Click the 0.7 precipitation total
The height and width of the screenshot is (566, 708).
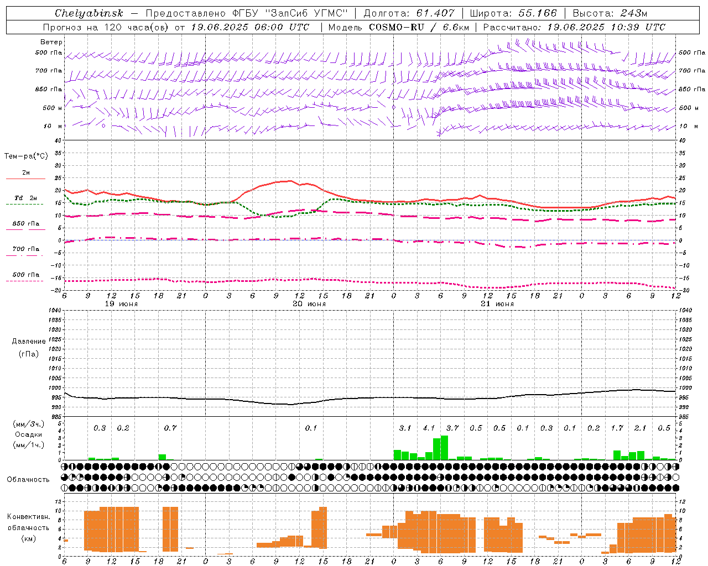170,428
